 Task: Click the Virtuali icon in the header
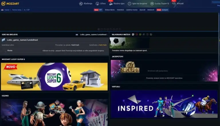click(174, 4)
